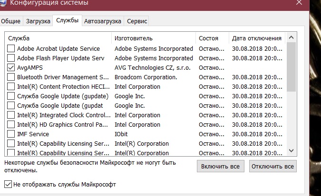Viewport: 321px width, 196px height.
Task: Toggle the IMF Service checkbox
Action: pyautogui.click(x=11, y=134)
